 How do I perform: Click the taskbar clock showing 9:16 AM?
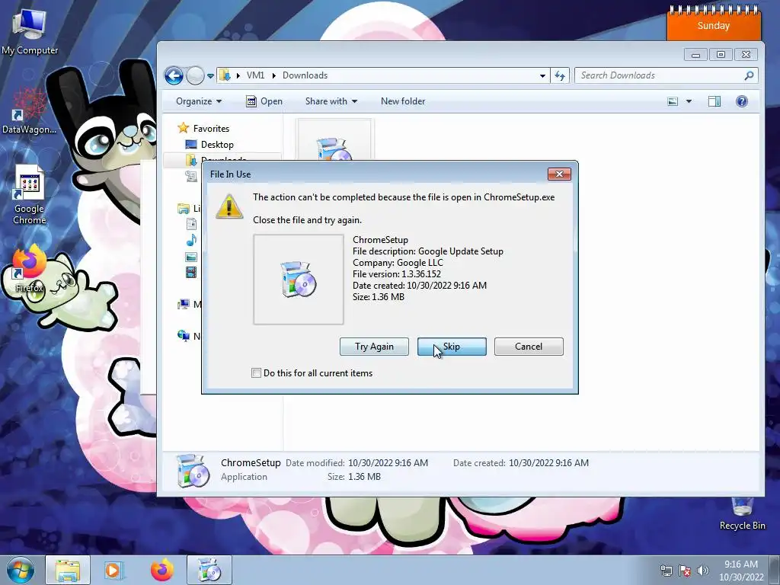click(740, 571)
